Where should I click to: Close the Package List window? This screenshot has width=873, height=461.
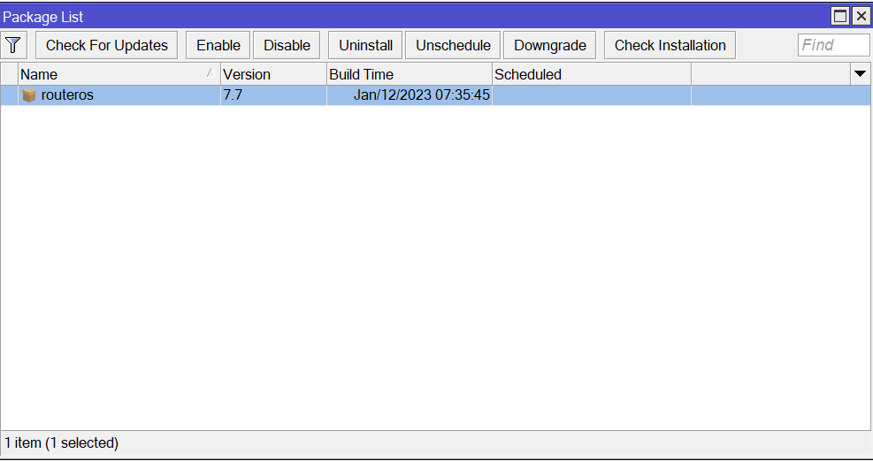[861, 16]
